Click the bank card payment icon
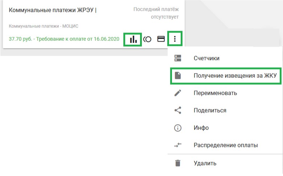 click(x=161, y=39)
